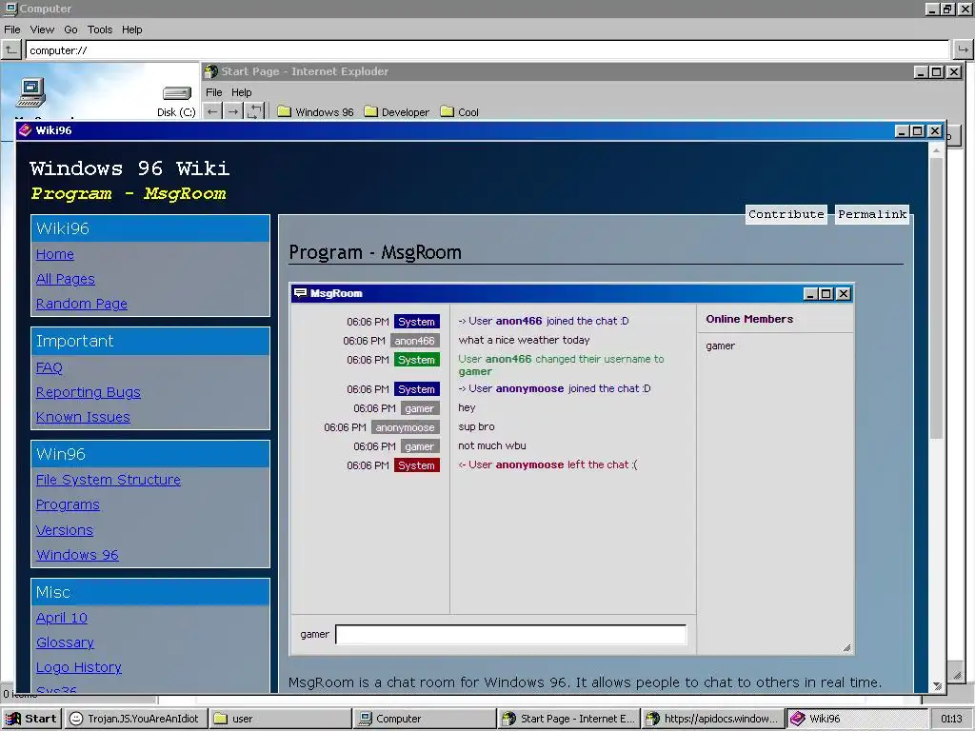Open the Random Page link

[x=82, y=304]
